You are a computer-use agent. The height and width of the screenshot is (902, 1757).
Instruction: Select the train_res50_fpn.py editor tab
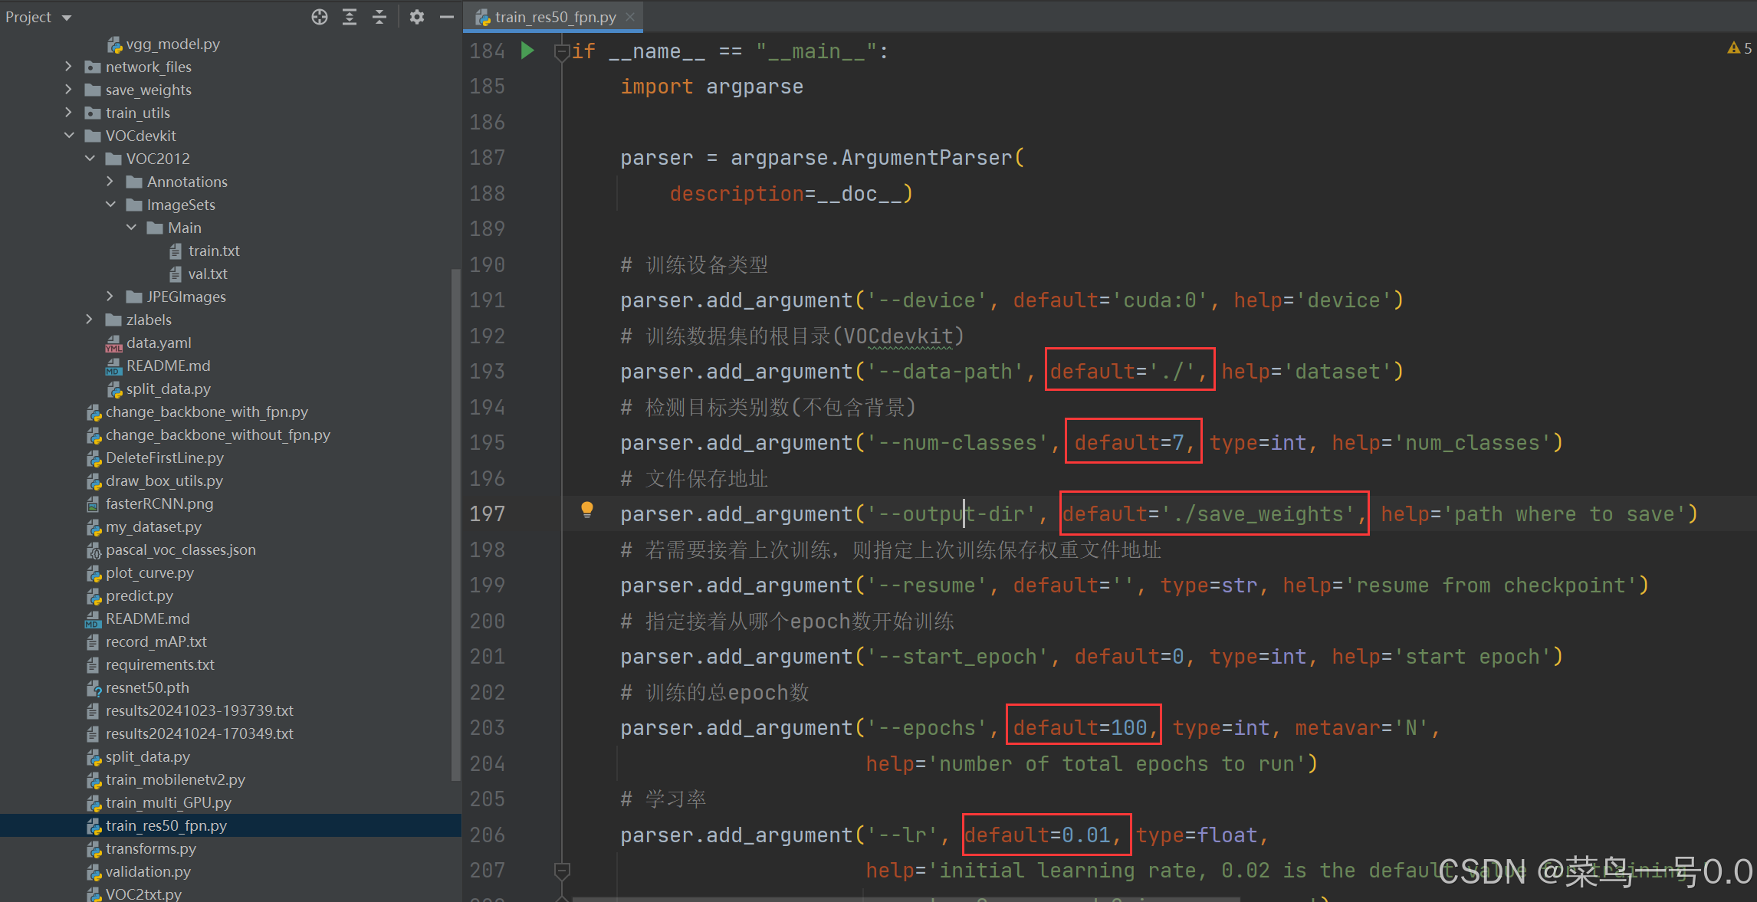coord(553,17)
